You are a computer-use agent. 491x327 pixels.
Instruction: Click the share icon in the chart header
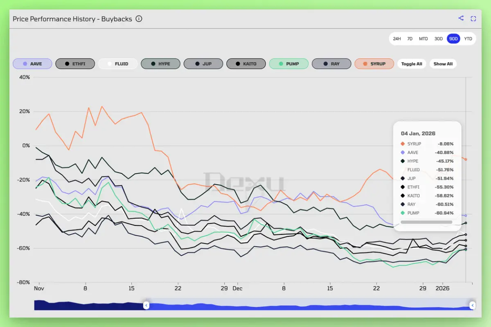(461, 18)
